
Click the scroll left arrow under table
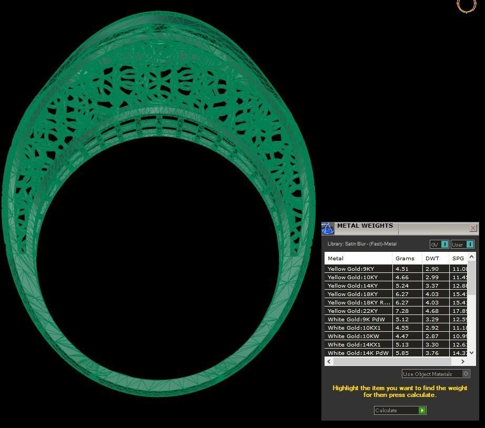[329, 361]
